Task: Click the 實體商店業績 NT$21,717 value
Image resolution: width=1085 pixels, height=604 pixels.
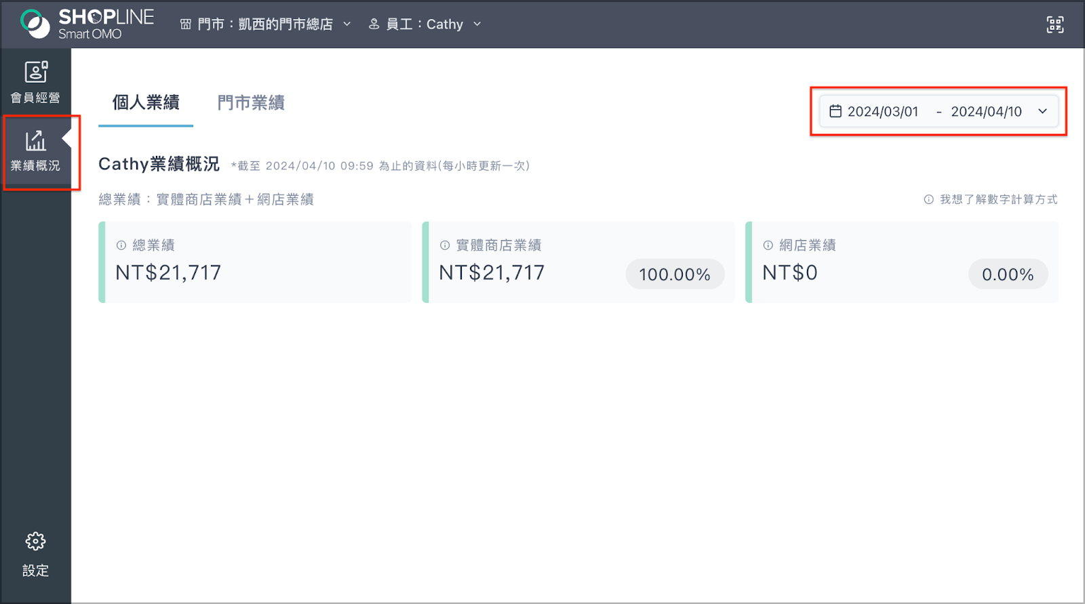Action: pos(492,273)
